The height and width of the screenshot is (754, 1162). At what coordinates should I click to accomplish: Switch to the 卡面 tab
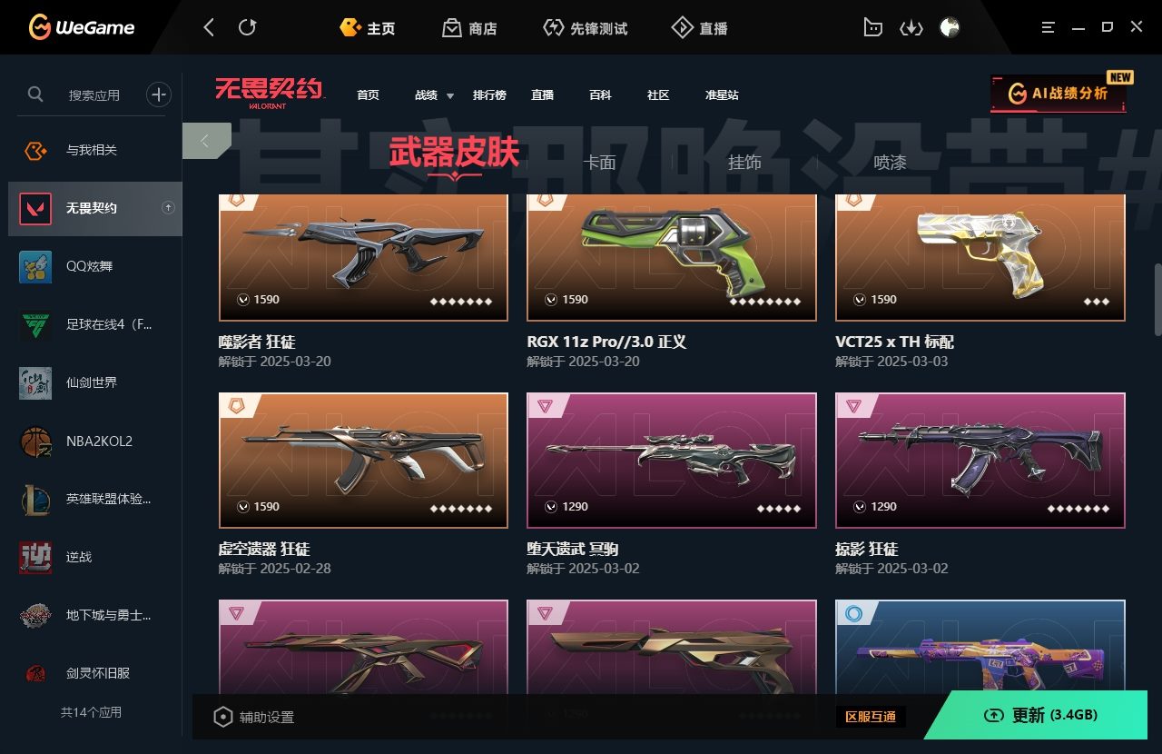599,162
